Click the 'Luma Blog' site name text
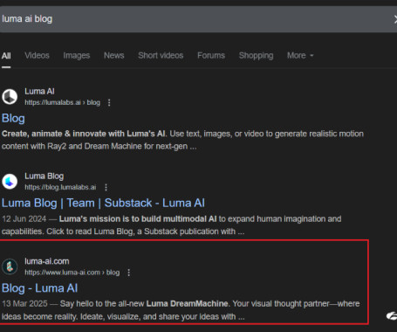397x332 pixels. pyautogui.click(x=44, y=176)
